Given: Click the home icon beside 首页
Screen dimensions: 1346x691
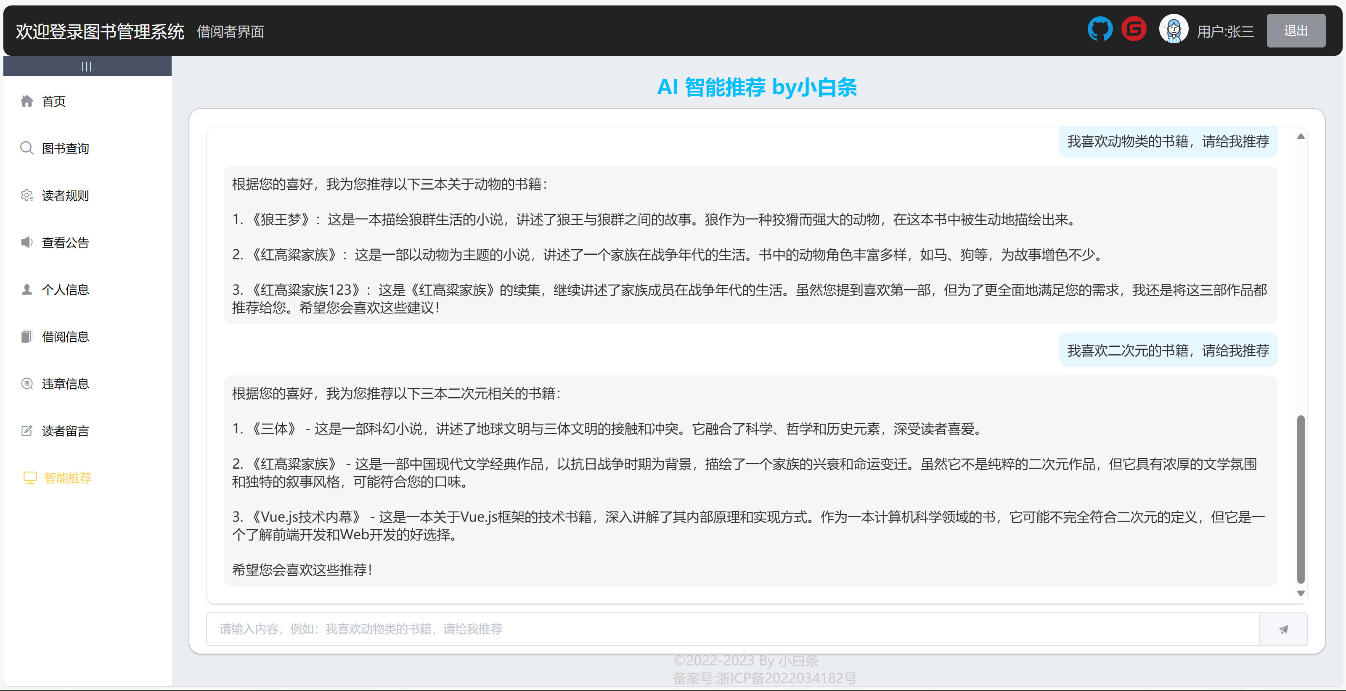Looking at the screenshot, I should coord(26,101).
